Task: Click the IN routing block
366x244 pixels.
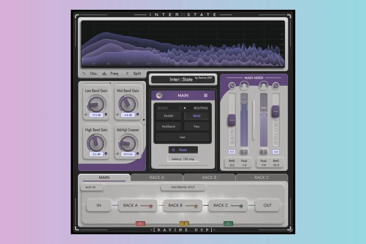Action: coord(98,205)
